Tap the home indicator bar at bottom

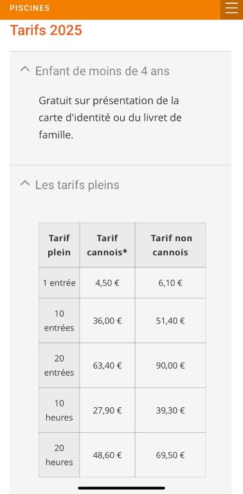point(122,488)
